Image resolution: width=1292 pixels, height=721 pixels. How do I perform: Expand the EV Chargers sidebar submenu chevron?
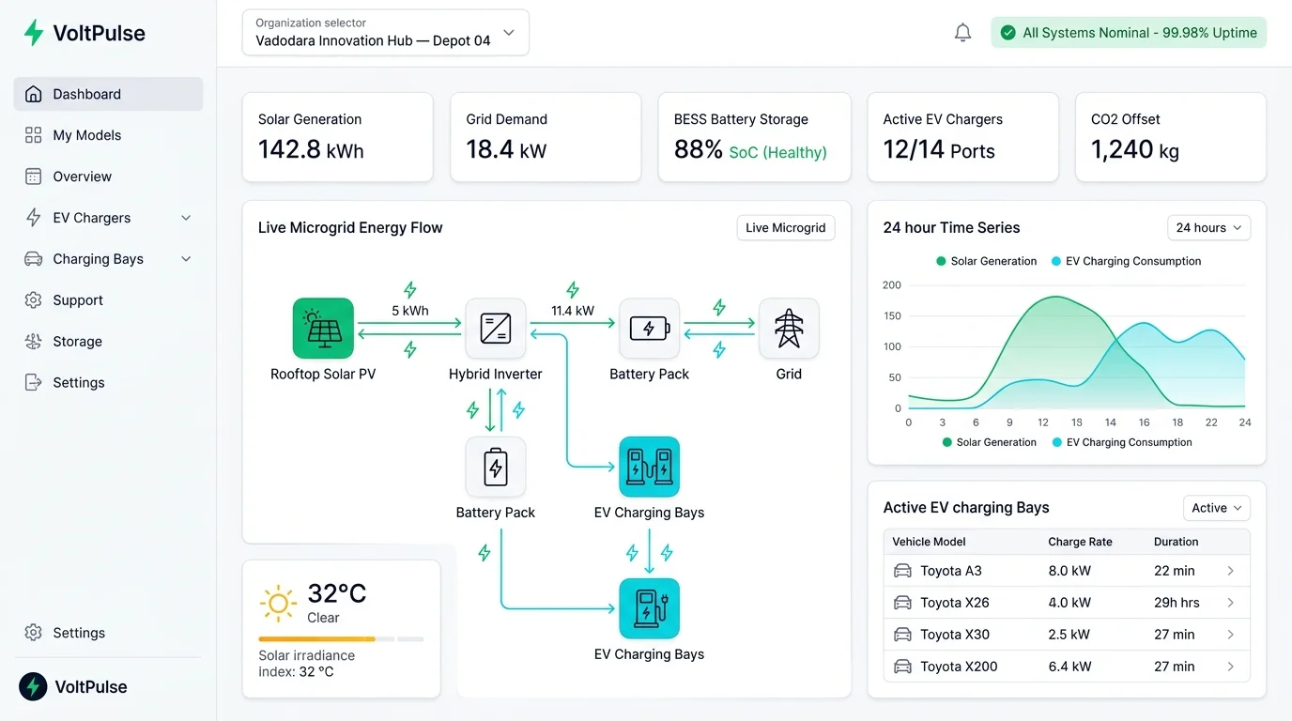[x=186, y=218]
